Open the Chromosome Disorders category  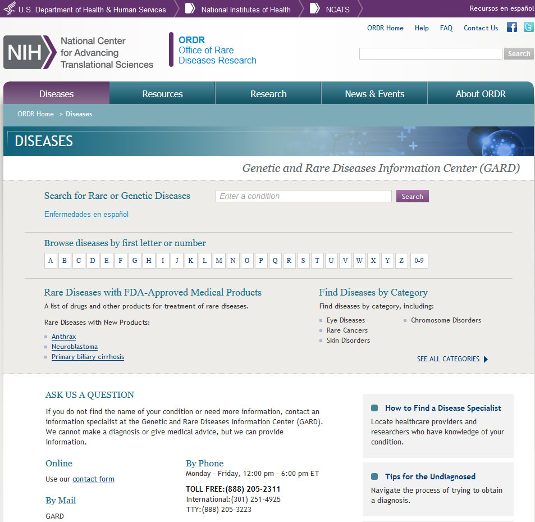(x=446, y=320)
